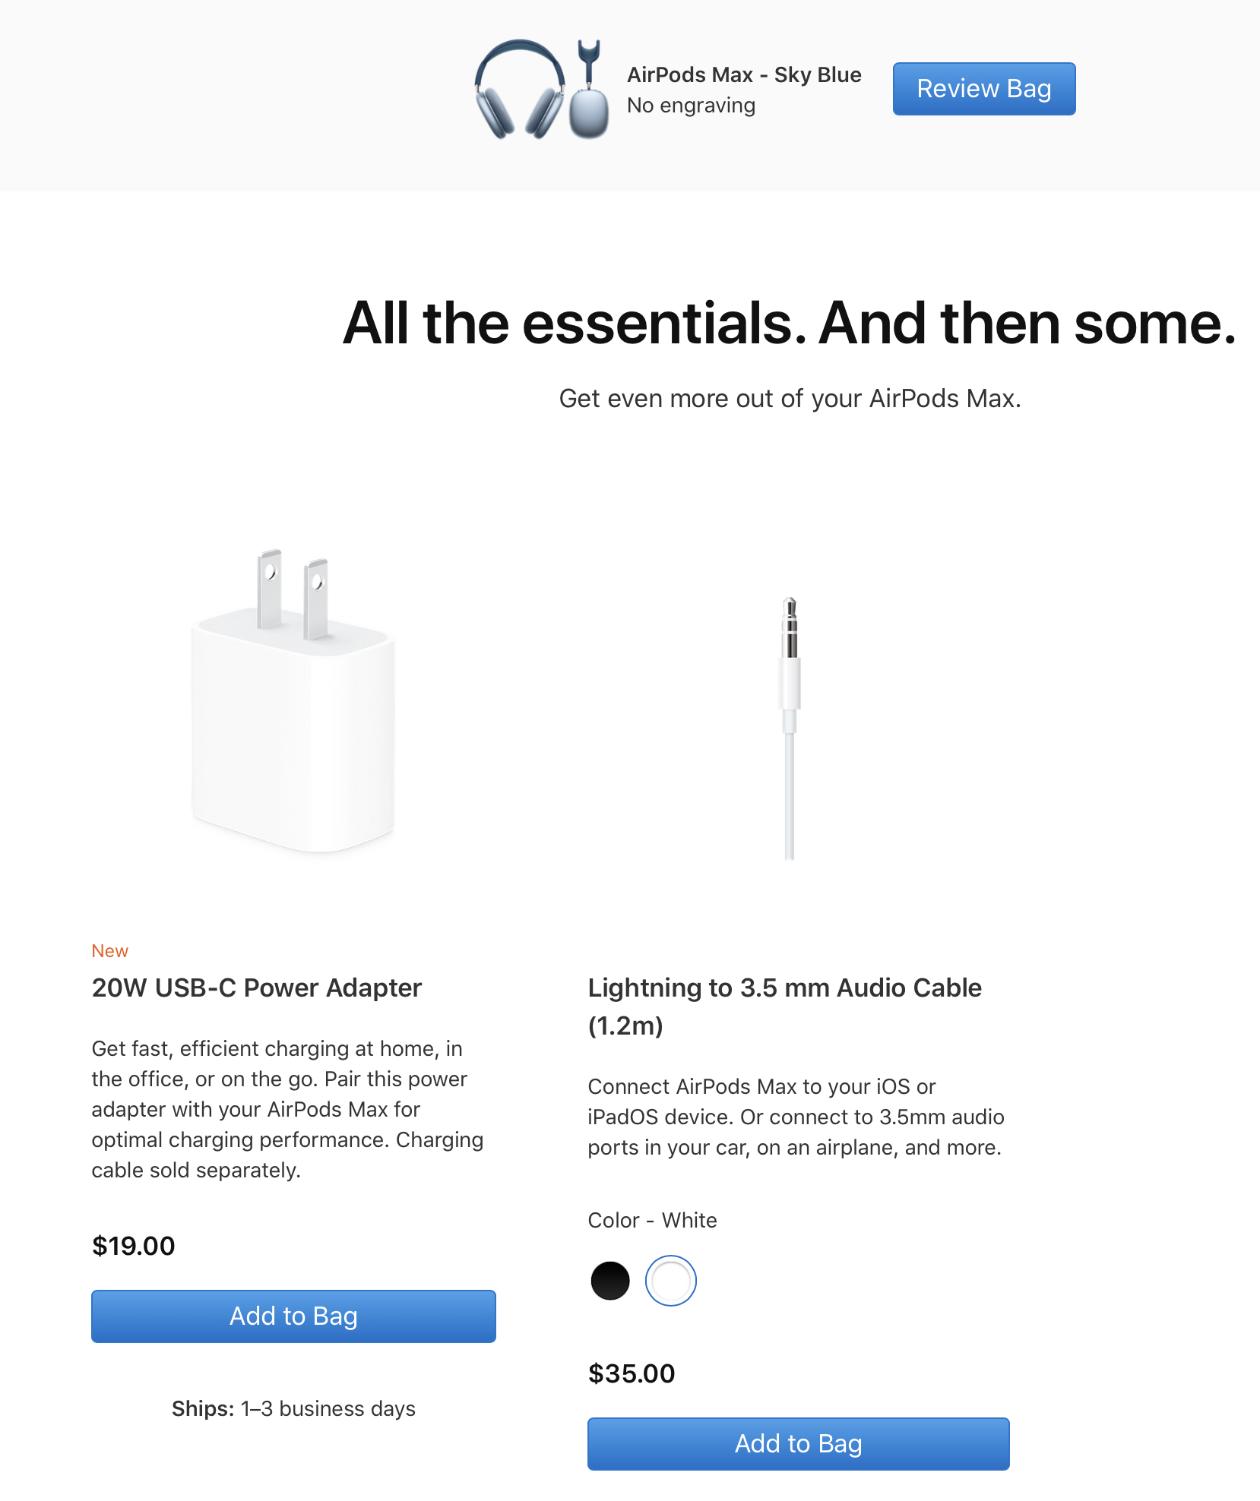Choose the black color swatch
This screenshot has height=1501, width=1260.
click(x=610, y=1281)
